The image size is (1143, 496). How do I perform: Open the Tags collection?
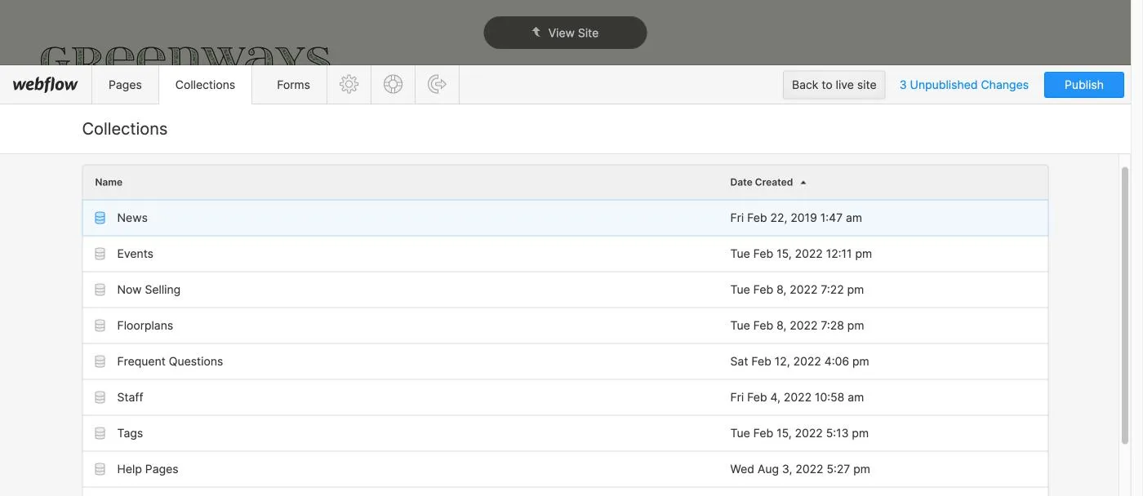(565, 433)
